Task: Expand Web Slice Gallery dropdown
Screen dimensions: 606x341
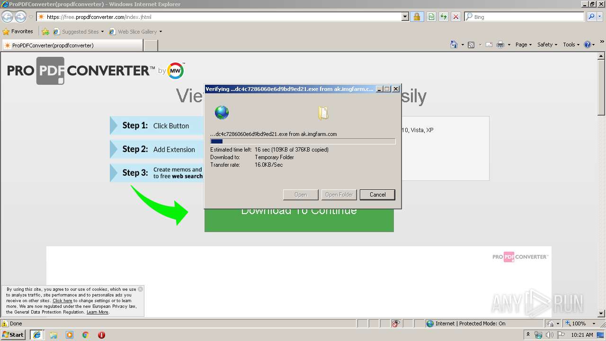Action: 160,32
